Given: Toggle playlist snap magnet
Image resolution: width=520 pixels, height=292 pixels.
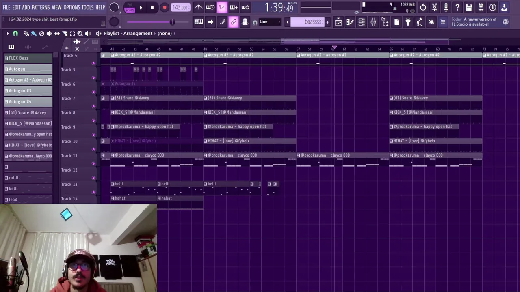Looking at the screenshot, I should click(15, 34).
